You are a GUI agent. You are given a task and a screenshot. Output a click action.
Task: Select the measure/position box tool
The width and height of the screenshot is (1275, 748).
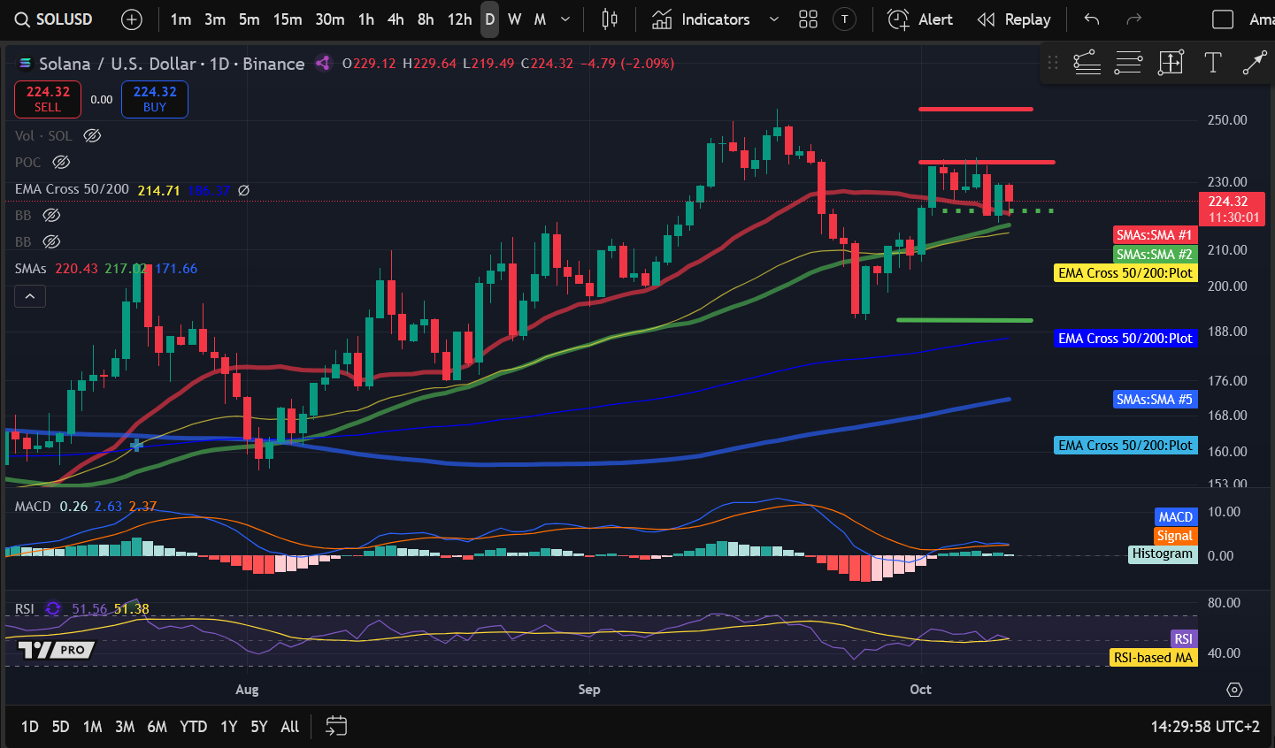point(1171,63)
